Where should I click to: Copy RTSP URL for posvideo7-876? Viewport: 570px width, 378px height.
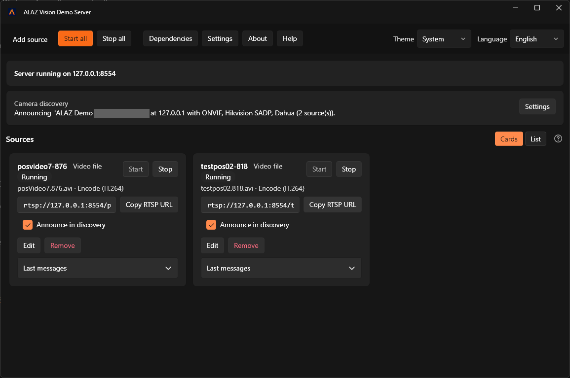point(149,205)
